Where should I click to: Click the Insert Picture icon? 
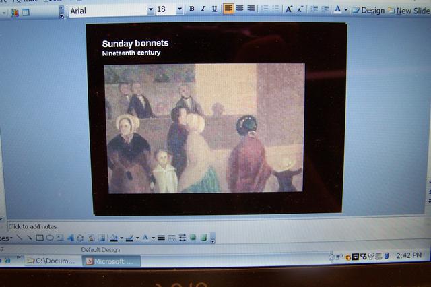(102, 238)
